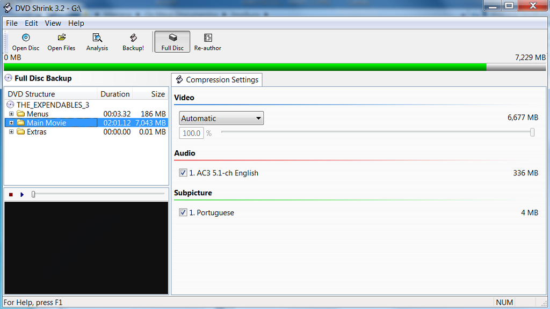Select the THE_EXPENDABLES_3 root item

53,105
